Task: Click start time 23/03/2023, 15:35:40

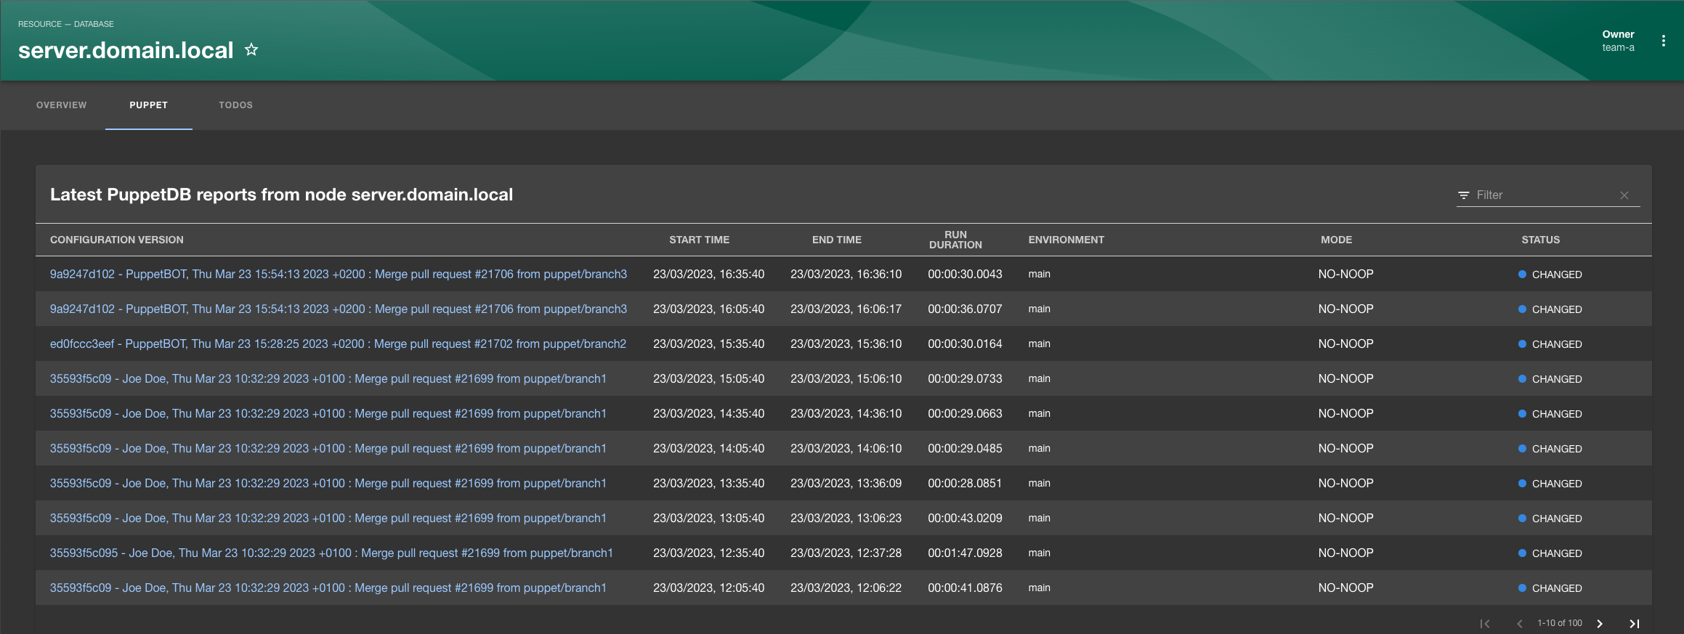Action: 708,344
